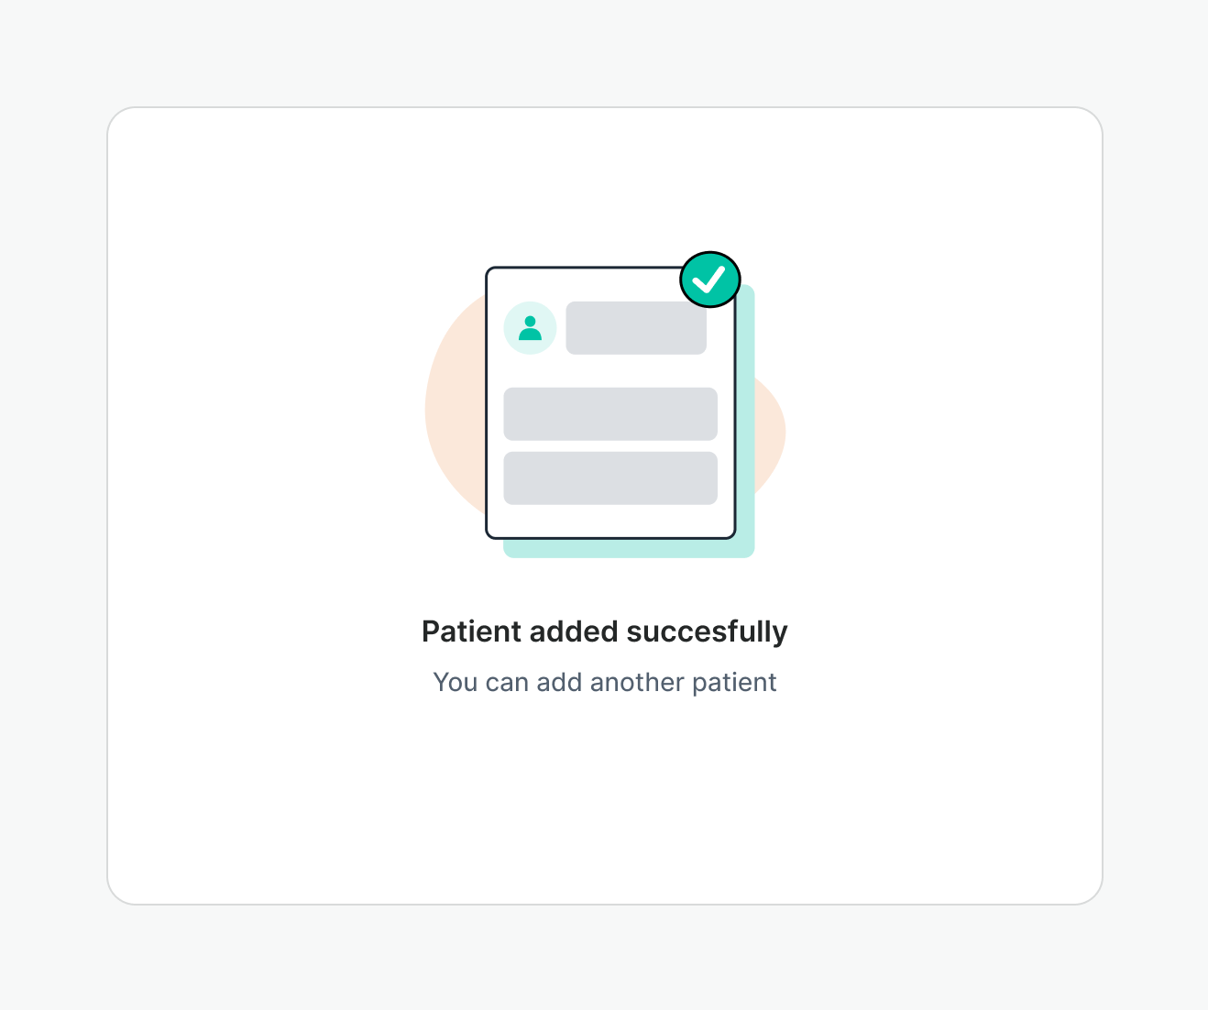The image size is (1208, 1010).
Task: Click the word "patient" in the subtitle
Action: pos(734,683)
